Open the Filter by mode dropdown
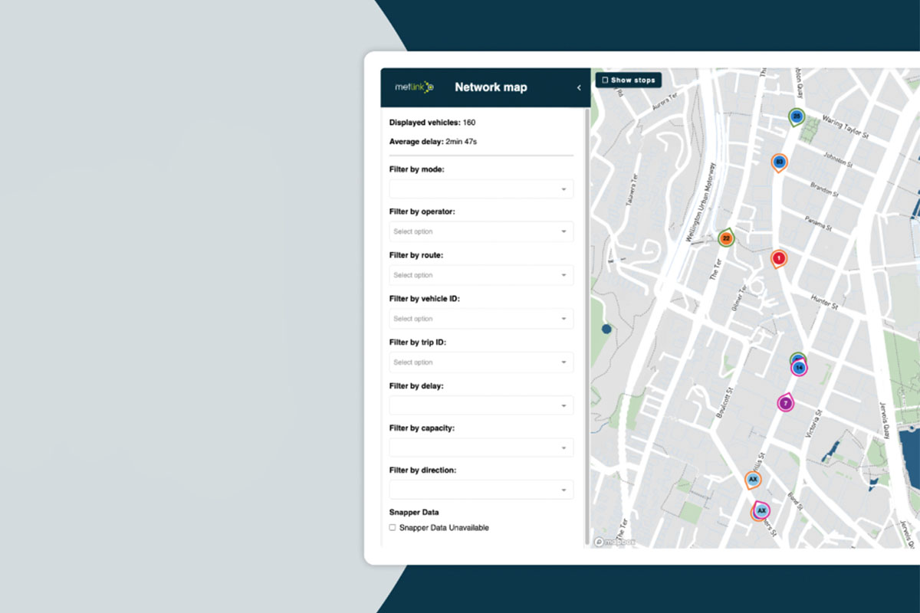Image resolution: width=920 pixels, height=613 pixels. pos(481,188)
